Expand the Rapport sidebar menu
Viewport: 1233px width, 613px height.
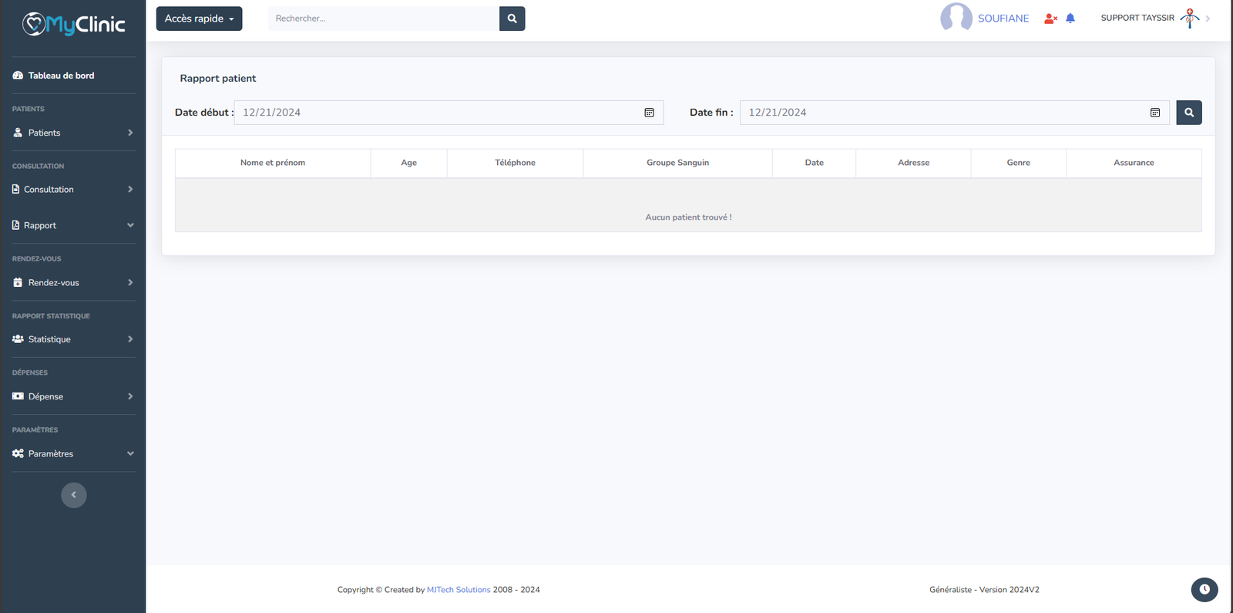point(73,225)
